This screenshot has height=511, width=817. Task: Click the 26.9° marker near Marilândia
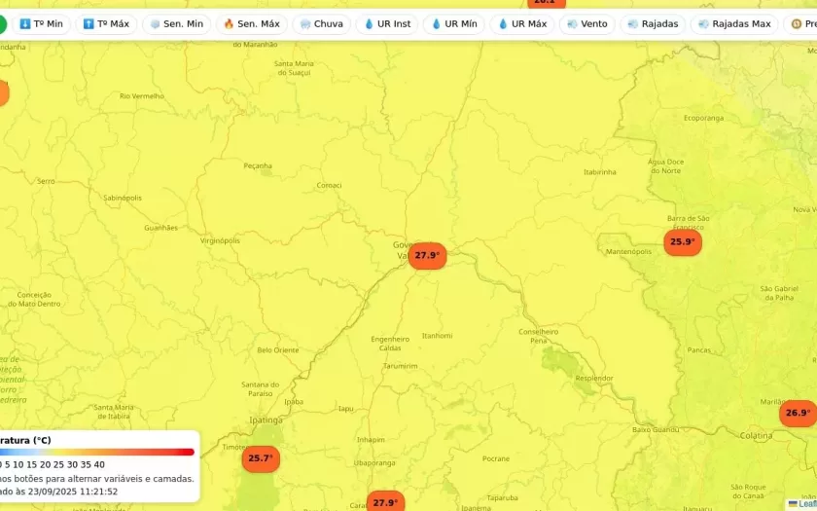pyautogui.click(x=798, y=414)
